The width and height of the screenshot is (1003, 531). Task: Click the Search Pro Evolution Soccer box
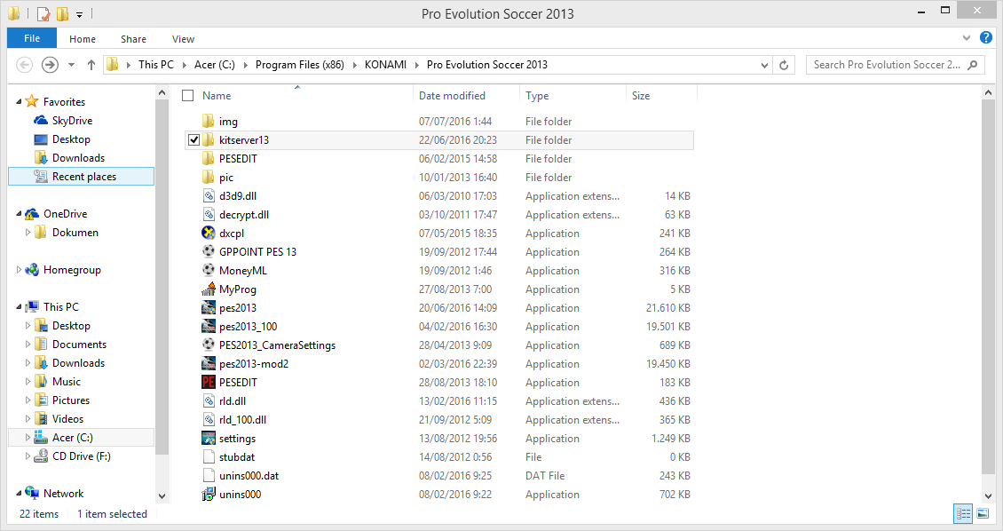pos(886,65)
